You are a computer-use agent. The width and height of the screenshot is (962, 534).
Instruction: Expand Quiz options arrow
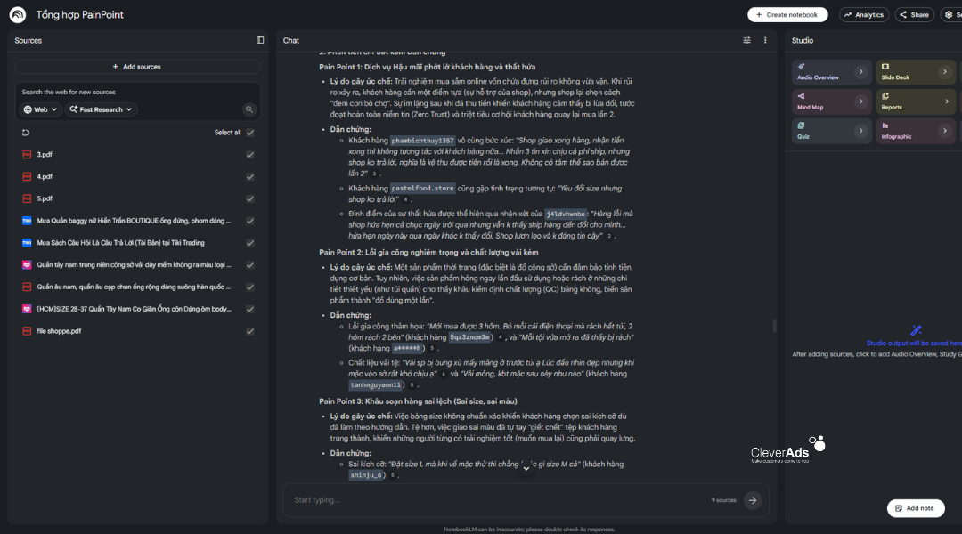pyautogui.click(x=860, y=131)
